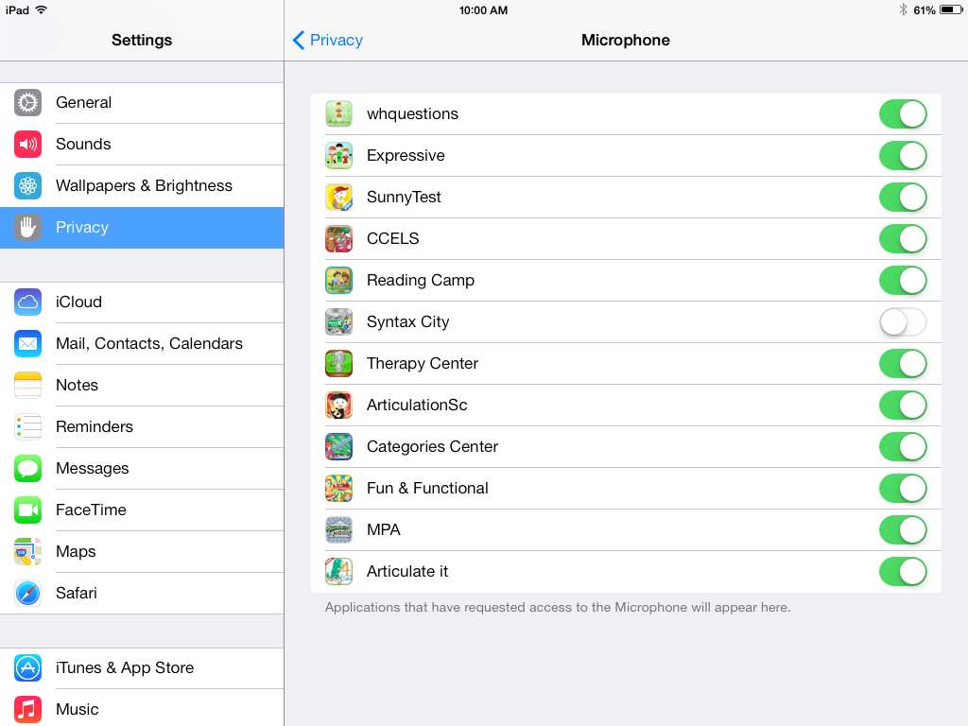Tap the whquestions app icon
The width and height of the screenshot is (968, 726).
[x=339, y=114]
